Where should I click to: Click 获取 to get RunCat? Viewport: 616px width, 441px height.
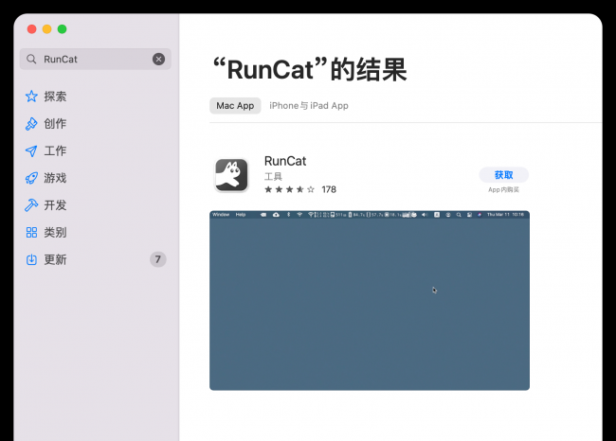(503, 175)
